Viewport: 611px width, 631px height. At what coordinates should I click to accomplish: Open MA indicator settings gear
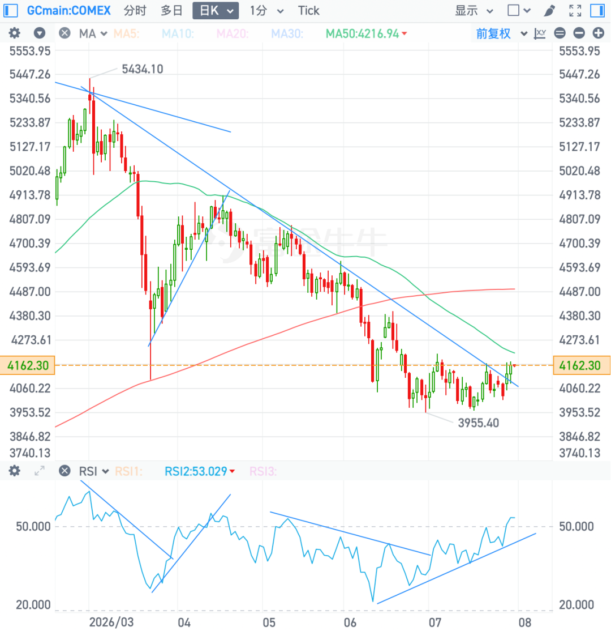(x=15, y=33)
